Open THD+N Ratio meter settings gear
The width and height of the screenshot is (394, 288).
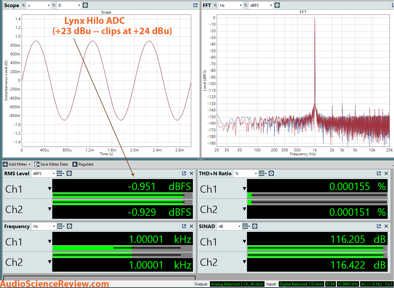point(271,173)
